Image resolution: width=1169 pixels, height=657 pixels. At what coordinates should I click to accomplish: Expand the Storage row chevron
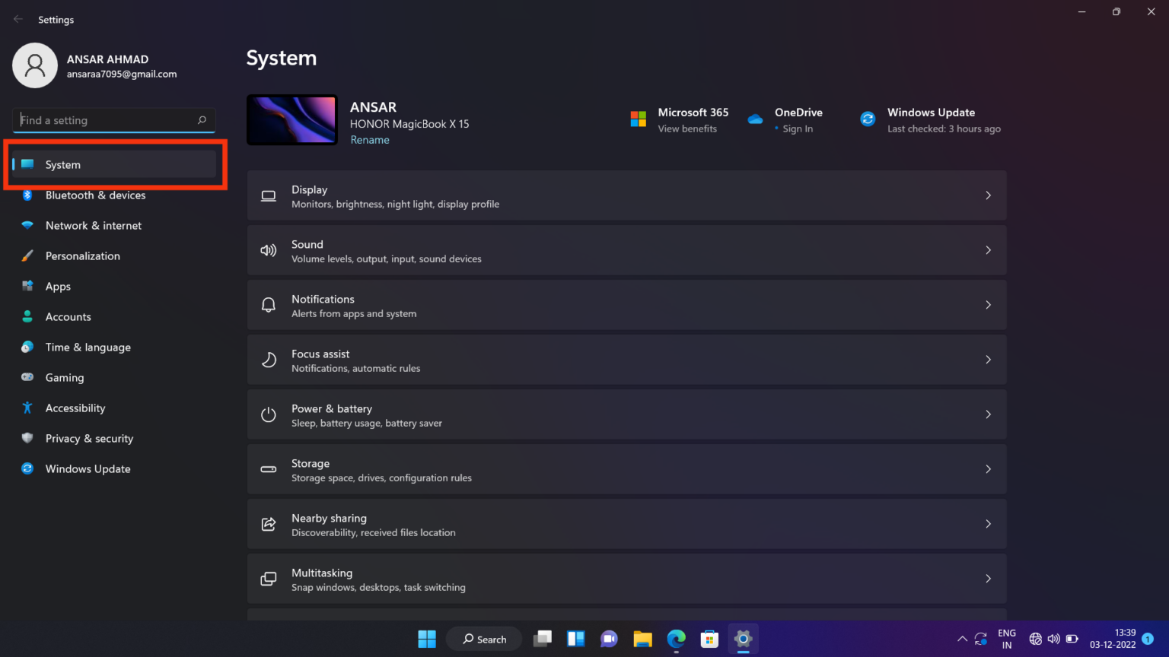coord(988,469)
